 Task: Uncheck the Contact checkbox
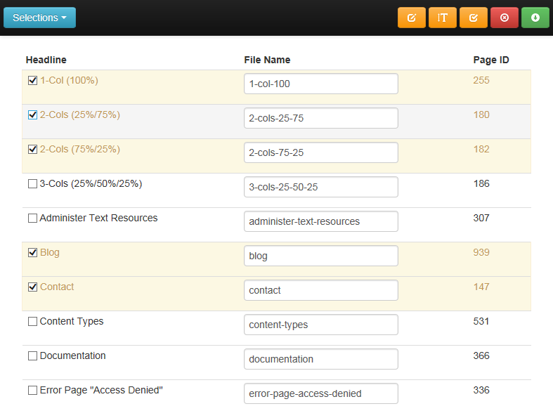32,287
